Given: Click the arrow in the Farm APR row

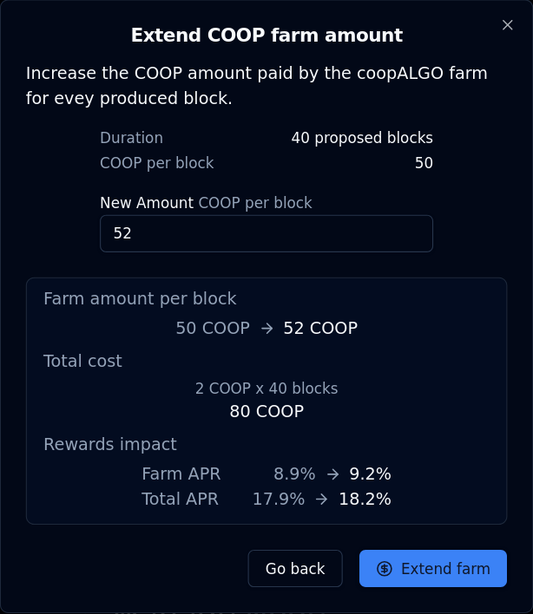Looking at the screenshot, I should click(332, 474).
